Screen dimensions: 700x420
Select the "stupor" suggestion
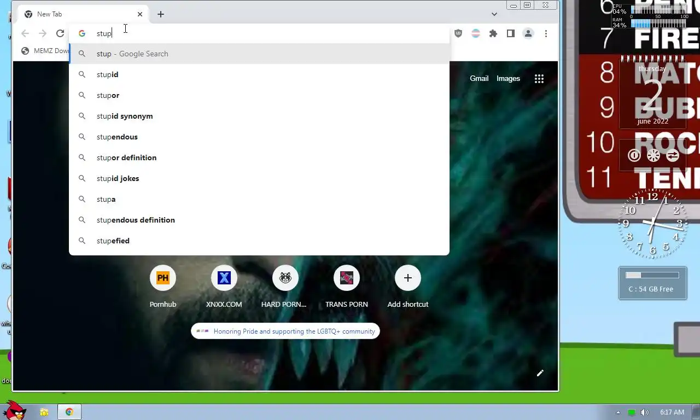pos(259,95)
